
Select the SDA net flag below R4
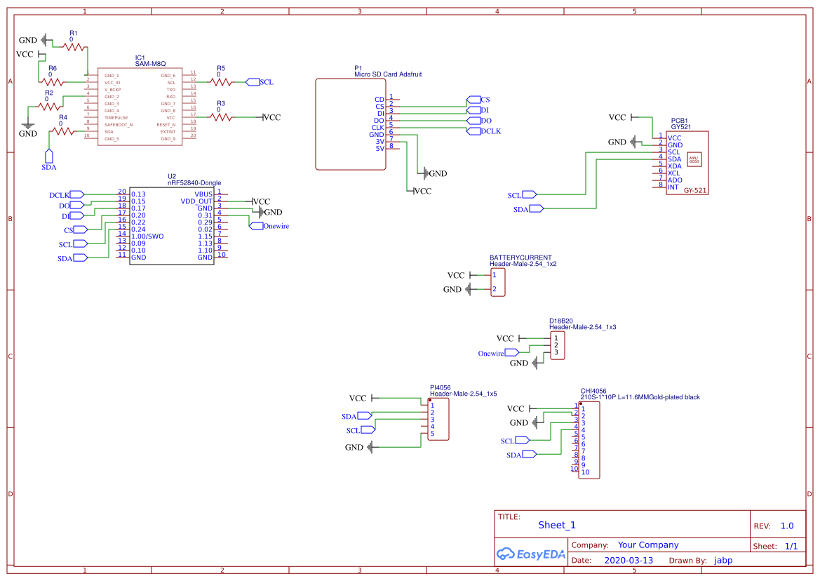48,156
